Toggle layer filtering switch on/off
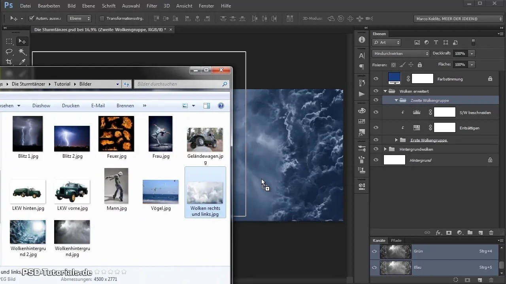 [x=473, y=42]
